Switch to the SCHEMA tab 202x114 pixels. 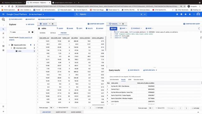(x=43, y=33)
